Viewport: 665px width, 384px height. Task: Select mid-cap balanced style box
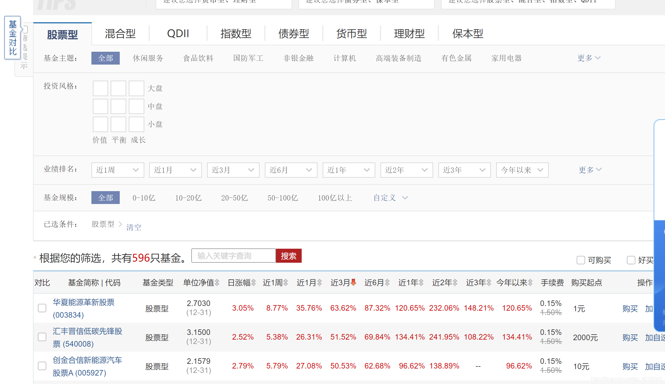(x=118, y=106)
